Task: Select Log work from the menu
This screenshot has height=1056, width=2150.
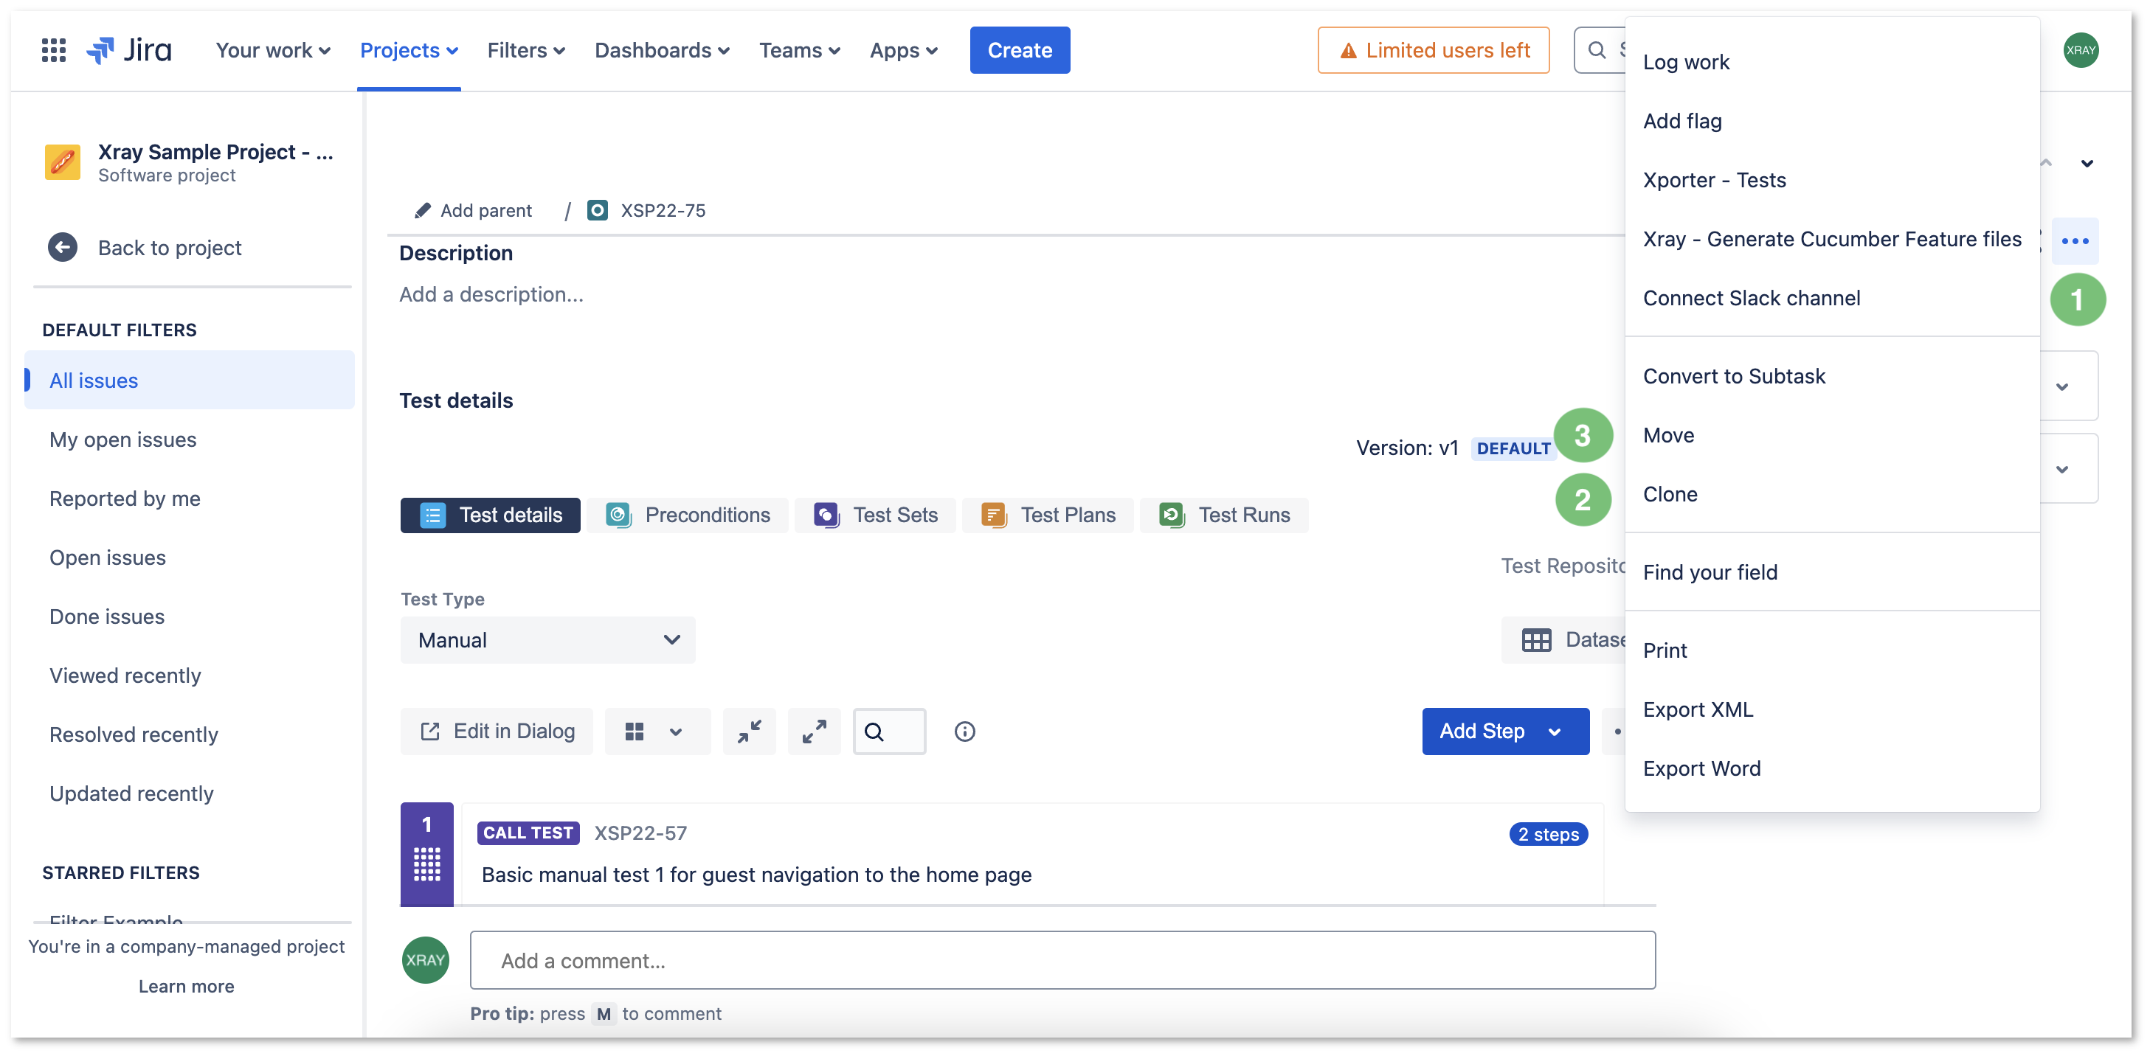Action: pyautogui.click(x=1832, y=63)
